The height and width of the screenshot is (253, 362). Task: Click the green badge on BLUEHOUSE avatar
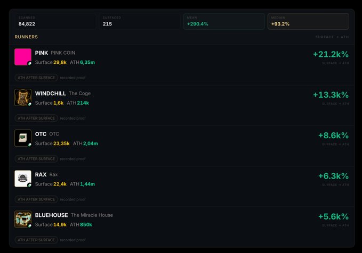29,225
